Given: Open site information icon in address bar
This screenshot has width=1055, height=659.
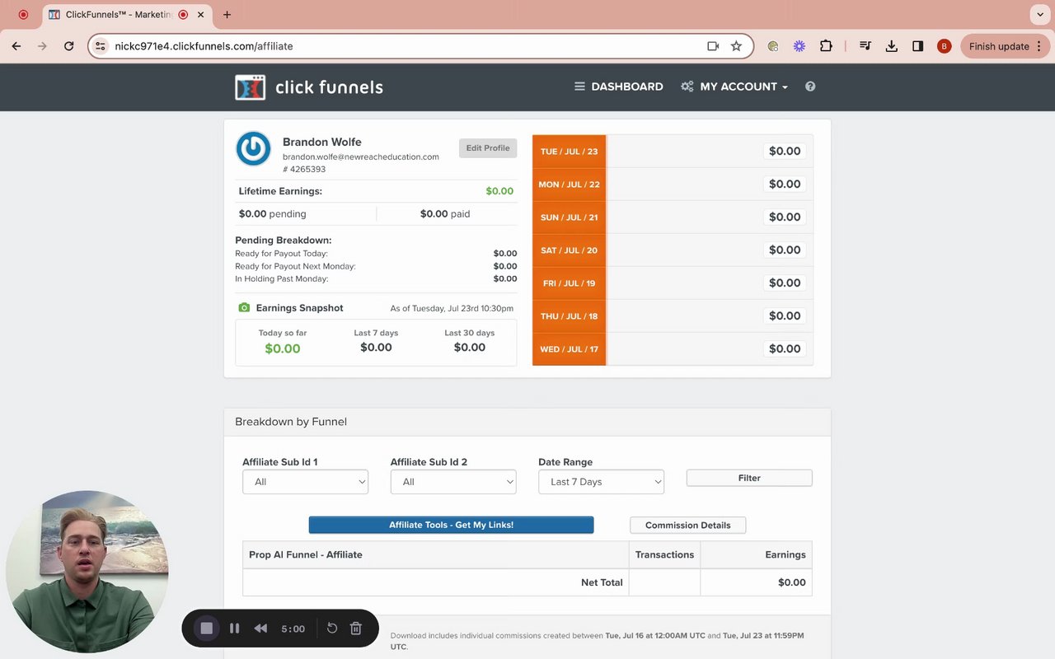Looking at the screenshot, I should (x=101, y=46).
